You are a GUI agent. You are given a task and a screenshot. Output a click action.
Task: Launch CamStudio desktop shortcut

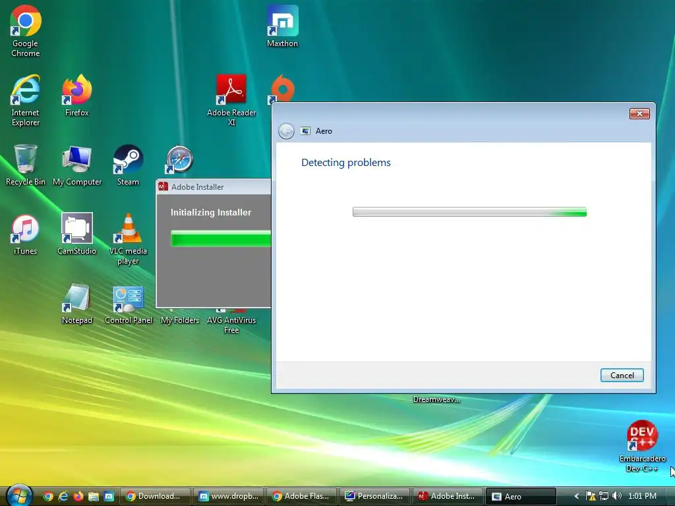point(76,235)
